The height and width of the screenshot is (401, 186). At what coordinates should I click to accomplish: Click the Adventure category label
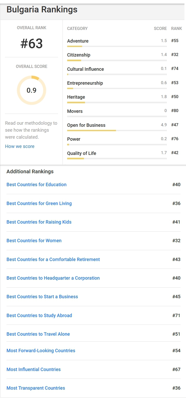tap(78, 41)
